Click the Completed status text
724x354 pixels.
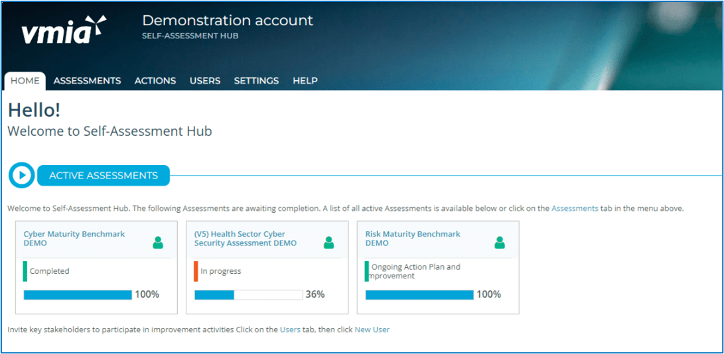[x=49, y=271]
